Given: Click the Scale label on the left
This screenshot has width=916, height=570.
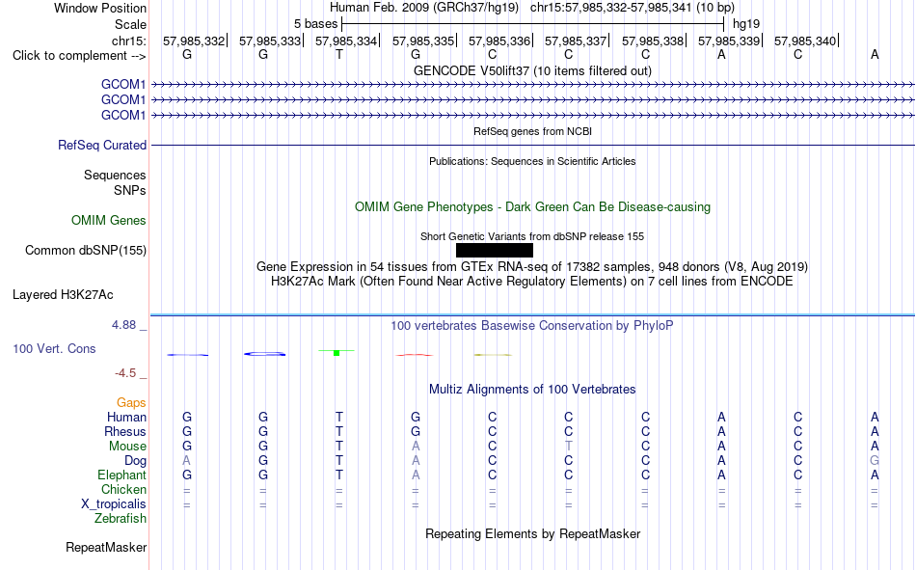Looking at the screenshot, I should click(130, 24).
